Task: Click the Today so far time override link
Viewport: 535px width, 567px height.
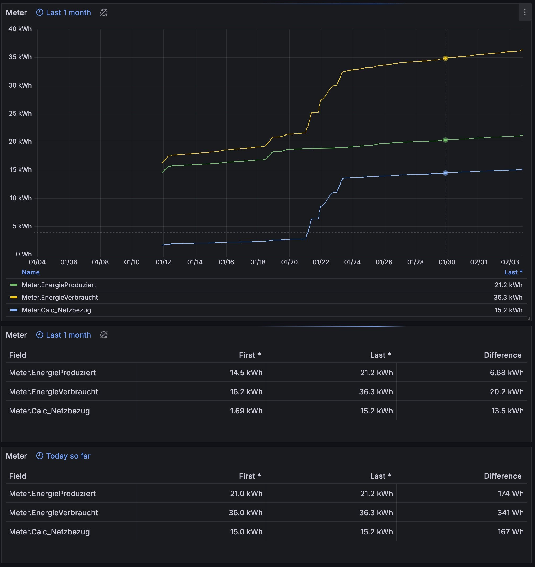Action: 68,456
